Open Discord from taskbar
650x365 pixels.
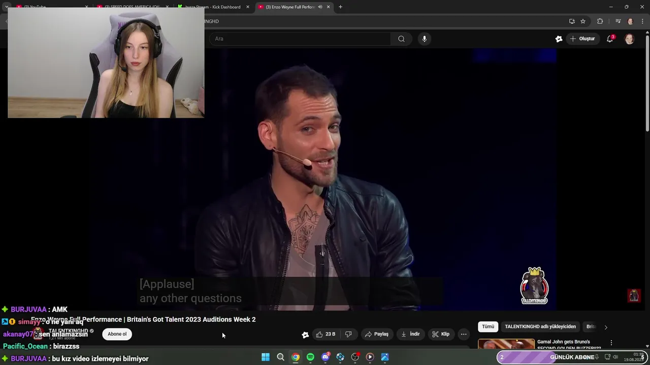(326, 357)
